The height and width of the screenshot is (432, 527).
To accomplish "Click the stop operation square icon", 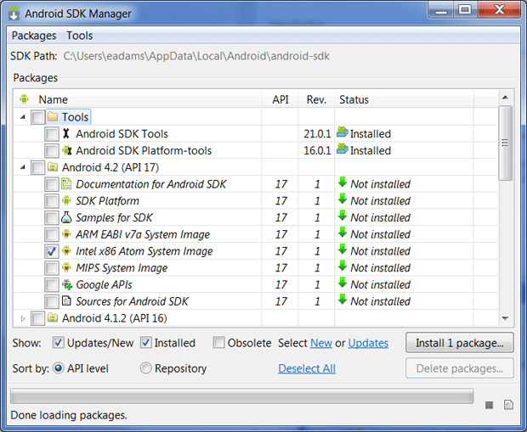I will click(489, 405).
